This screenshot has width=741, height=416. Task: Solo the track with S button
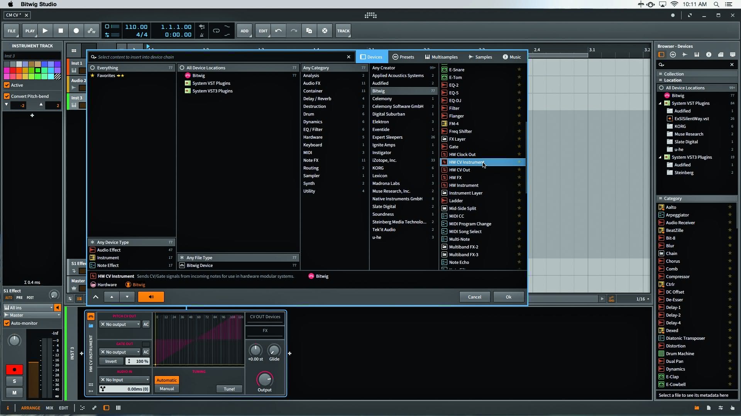click(14, 381)
